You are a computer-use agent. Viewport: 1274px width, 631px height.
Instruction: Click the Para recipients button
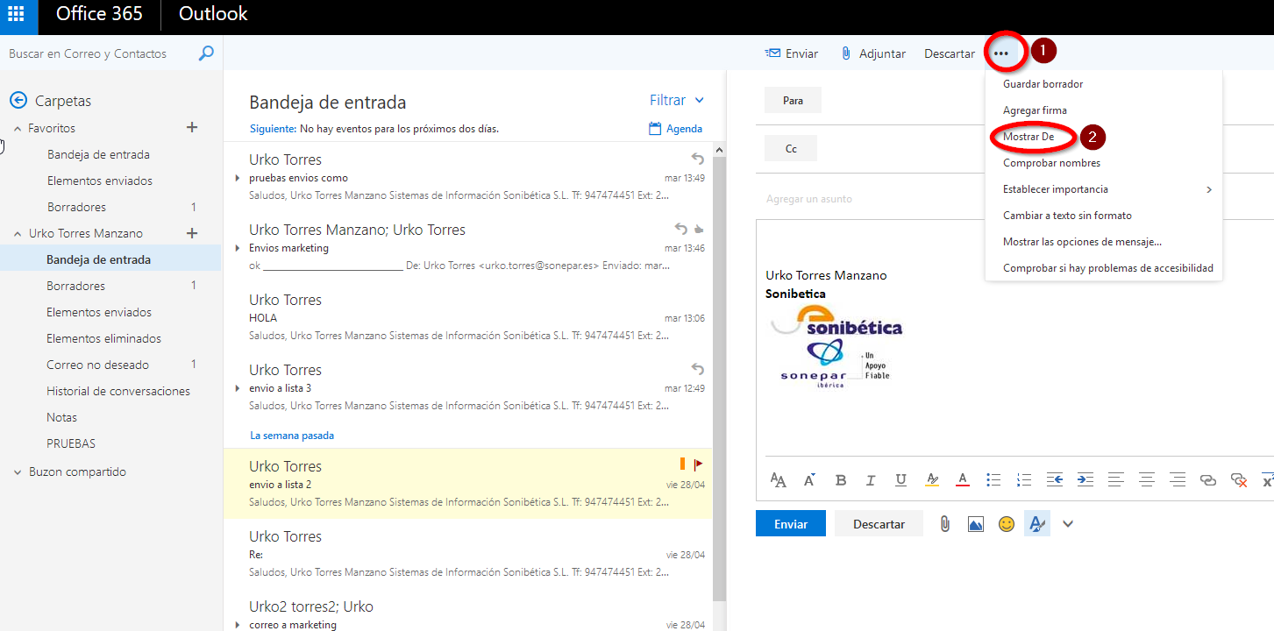(x=793, y=100)
